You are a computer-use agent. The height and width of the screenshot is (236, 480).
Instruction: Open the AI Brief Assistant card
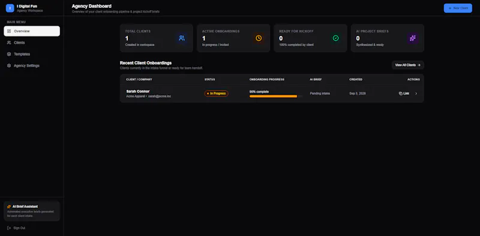click(32, 211)
